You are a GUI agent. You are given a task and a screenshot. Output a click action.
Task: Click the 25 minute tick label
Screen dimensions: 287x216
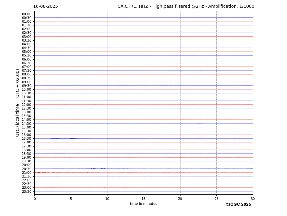click(x=216, y=199)
